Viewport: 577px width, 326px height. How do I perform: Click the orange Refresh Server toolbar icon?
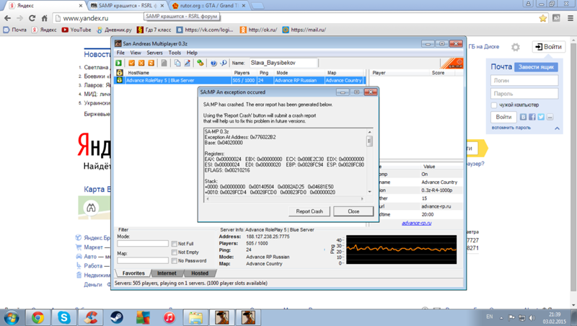click(x=151, y=63)
